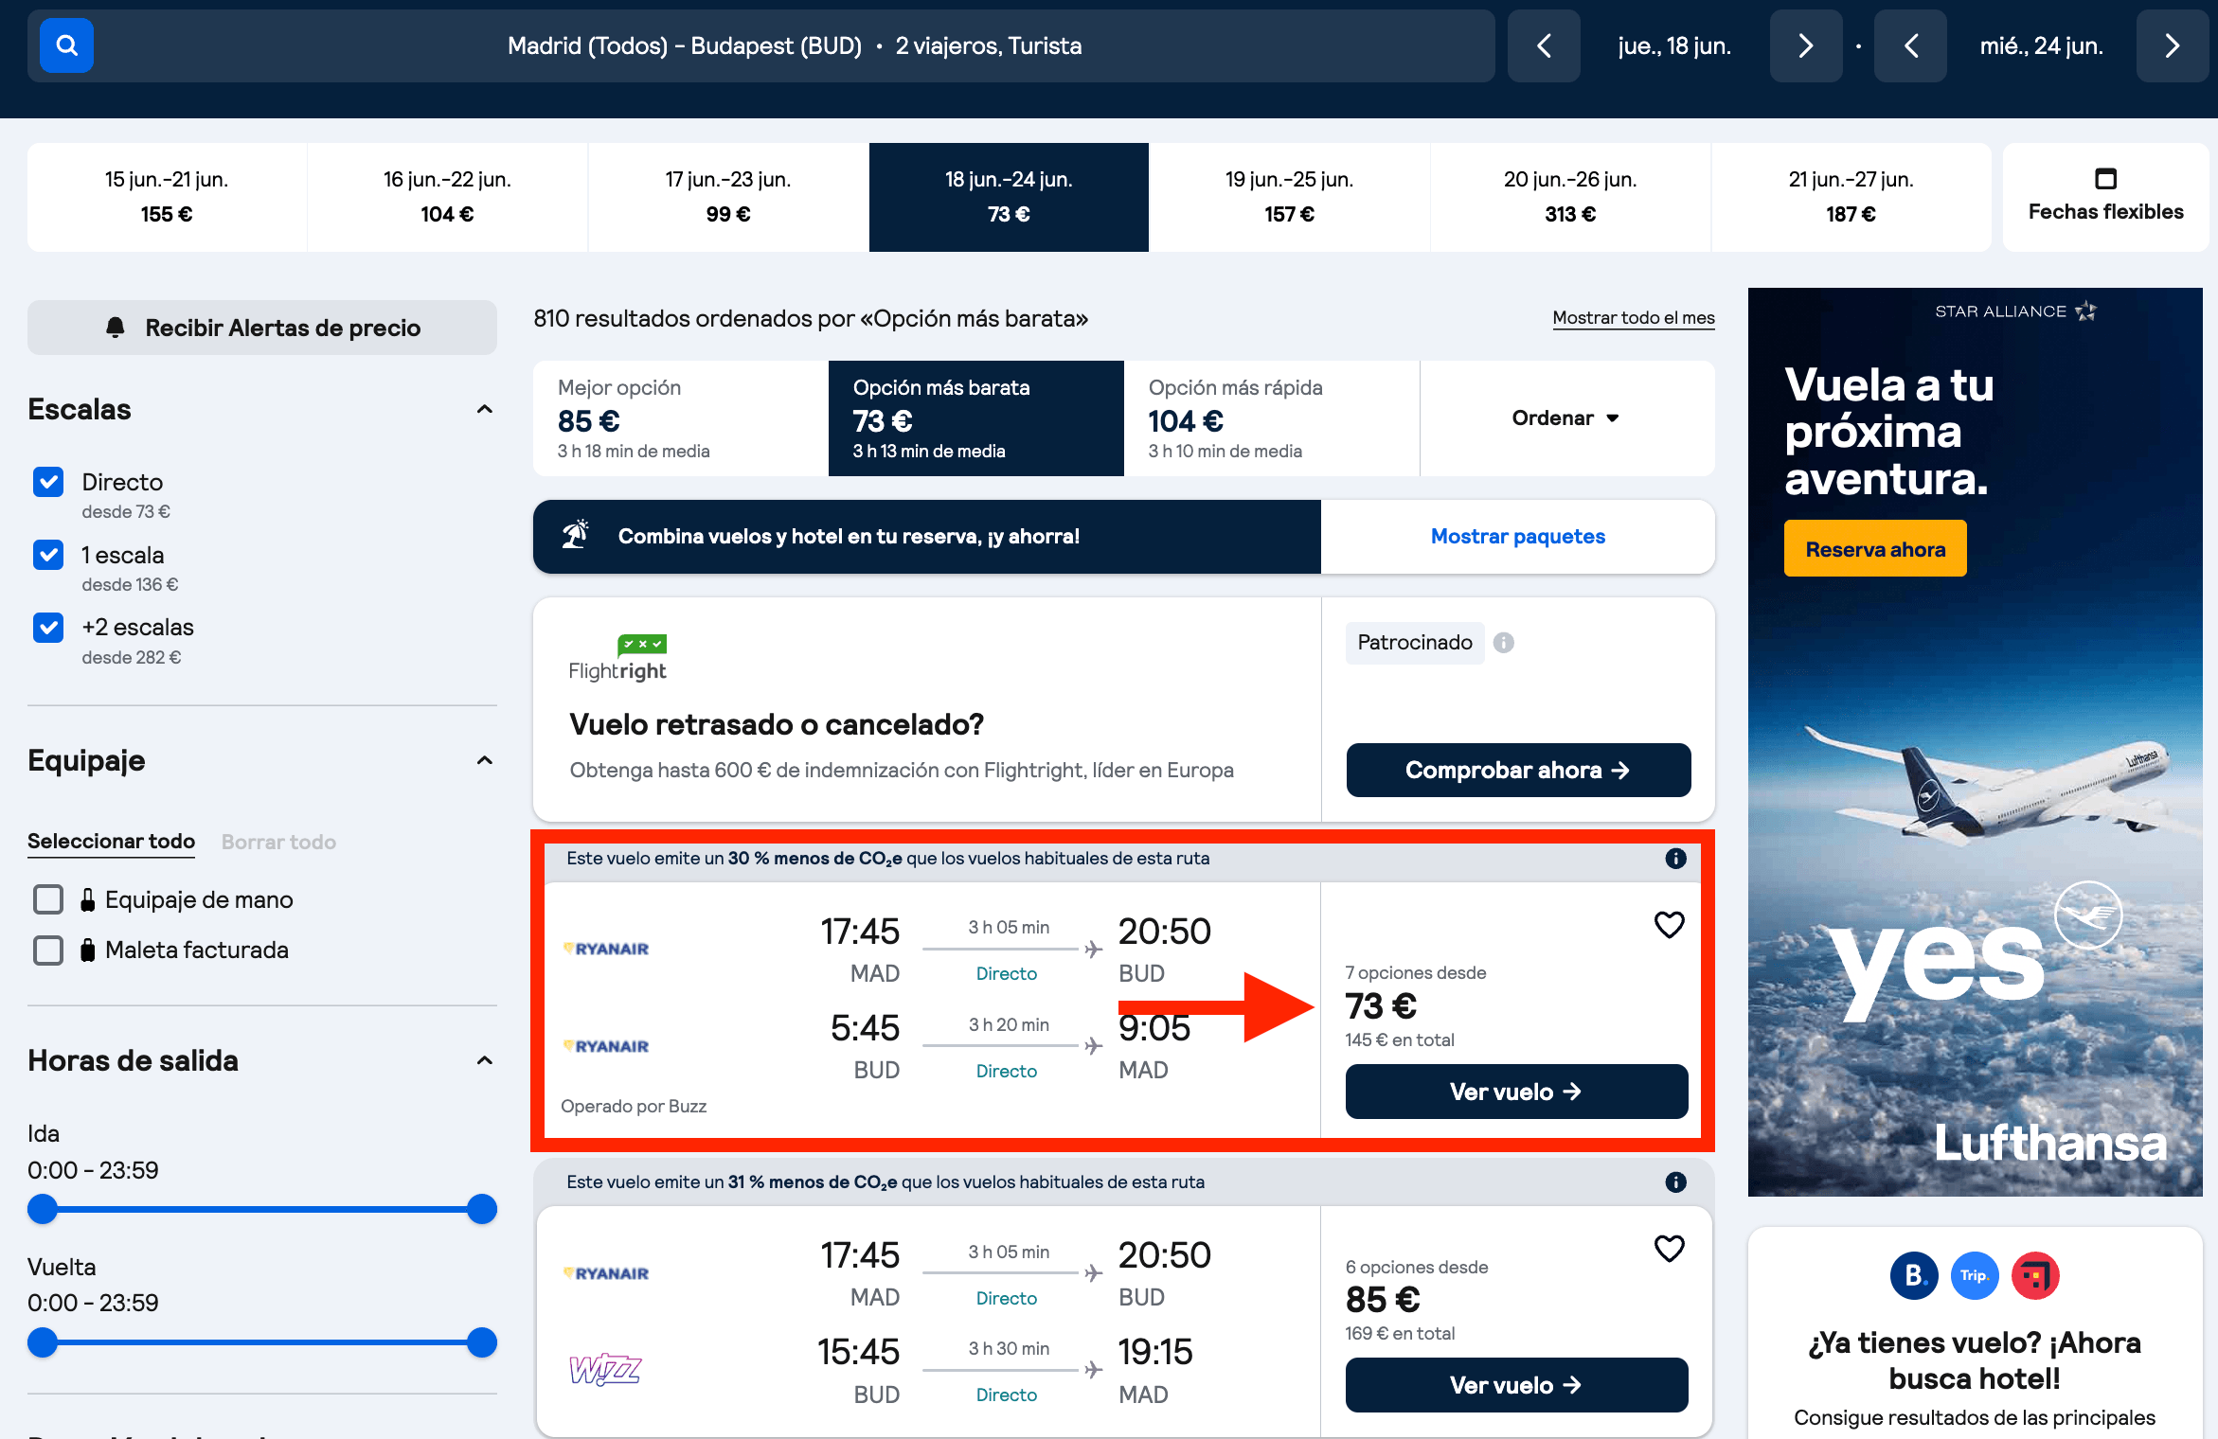Click the Ida slider start handle
Screen dimensions: 2218x1439
tap(43, 1209)
